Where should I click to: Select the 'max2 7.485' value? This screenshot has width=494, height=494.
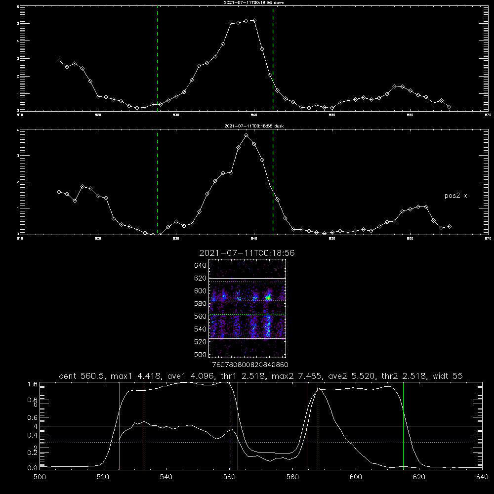click(297, 376)
